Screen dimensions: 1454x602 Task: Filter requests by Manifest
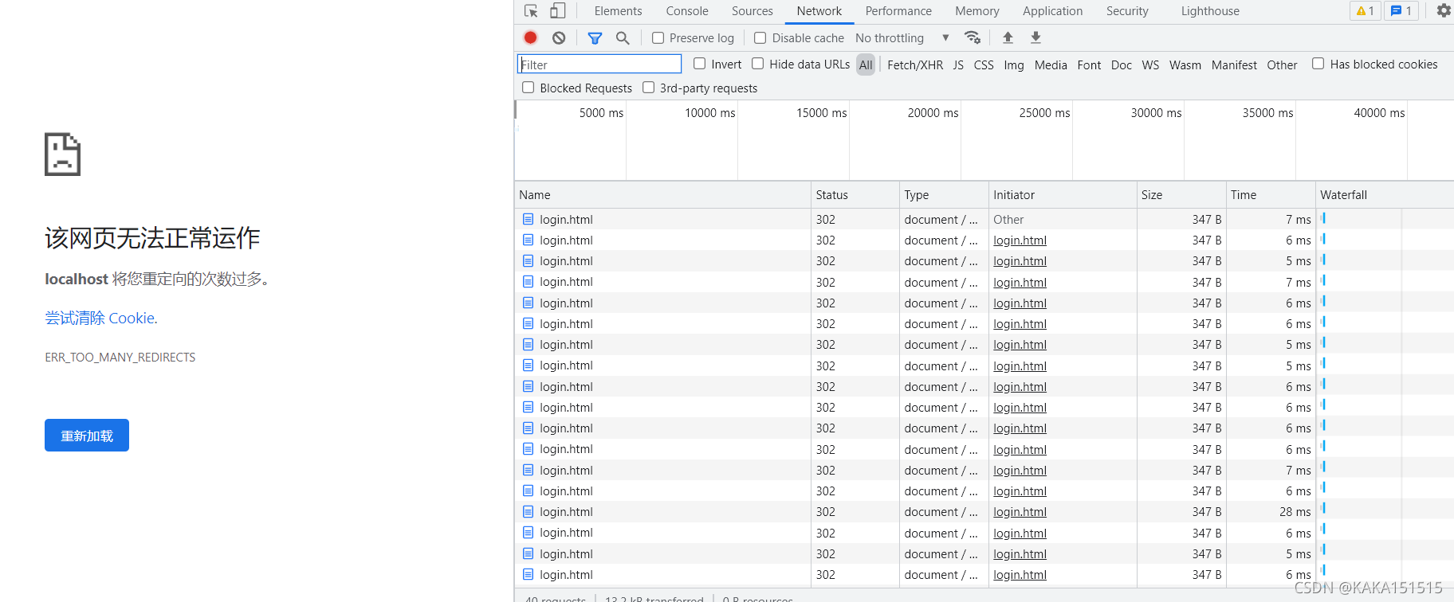(x=1234, y=65)
